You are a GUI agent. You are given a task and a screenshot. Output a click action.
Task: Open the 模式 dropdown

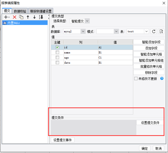(116, 31)
